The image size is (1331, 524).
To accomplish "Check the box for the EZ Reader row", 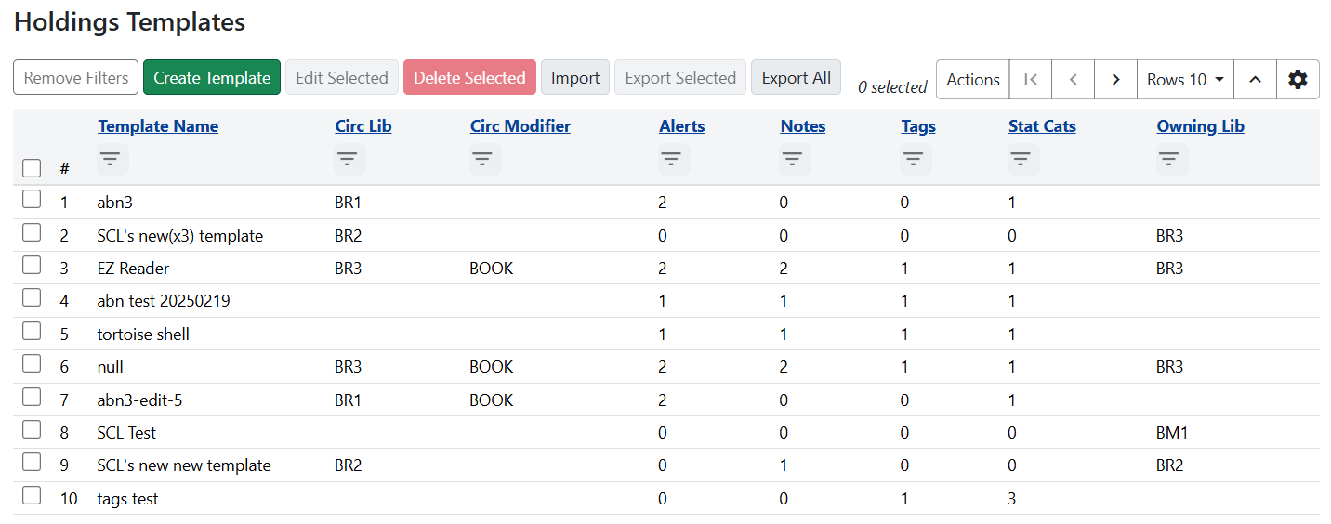I will pyautogui.click(x=32, y=266).
